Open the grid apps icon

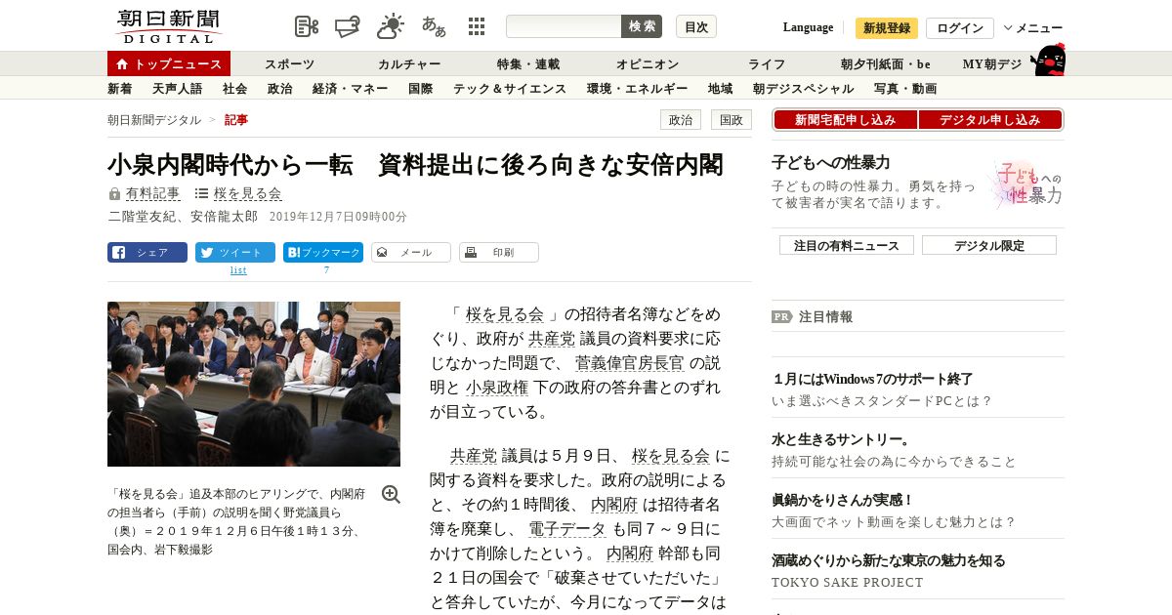click(477, 26)
